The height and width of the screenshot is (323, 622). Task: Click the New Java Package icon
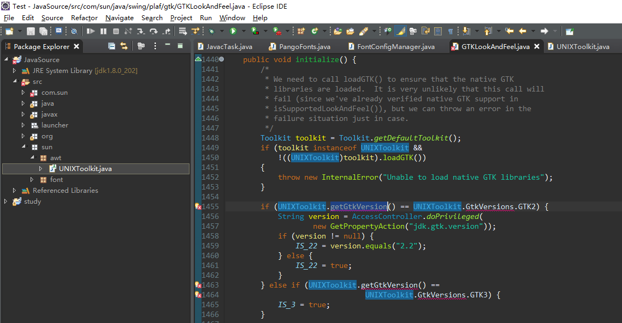point(301,31)
